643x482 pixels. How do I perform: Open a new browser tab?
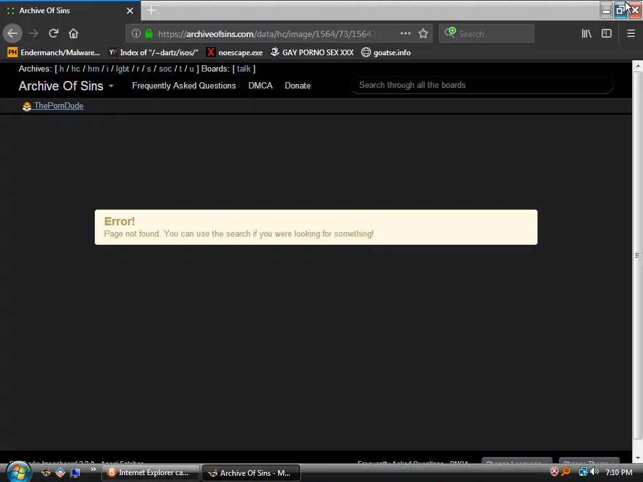151,10
